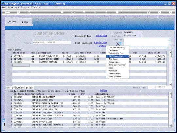Select CRM Connections from the popup menu

117,56
